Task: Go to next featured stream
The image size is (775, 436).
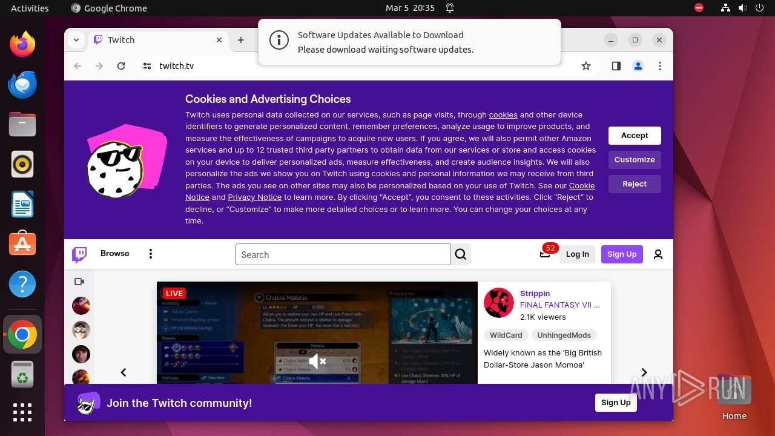Action: [644, 372]
